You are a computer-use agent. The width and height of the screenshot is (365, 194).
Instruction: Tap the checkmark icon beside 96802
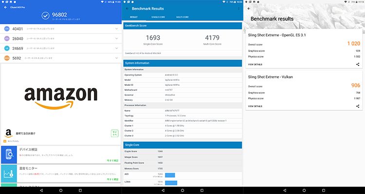coord(45,16)
